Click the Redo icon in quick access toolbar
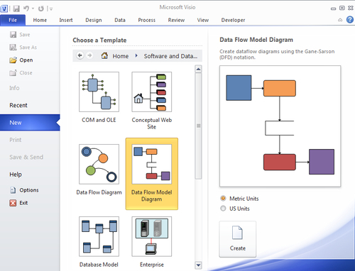Screen dimensions: 355x271 click(41, 9)
